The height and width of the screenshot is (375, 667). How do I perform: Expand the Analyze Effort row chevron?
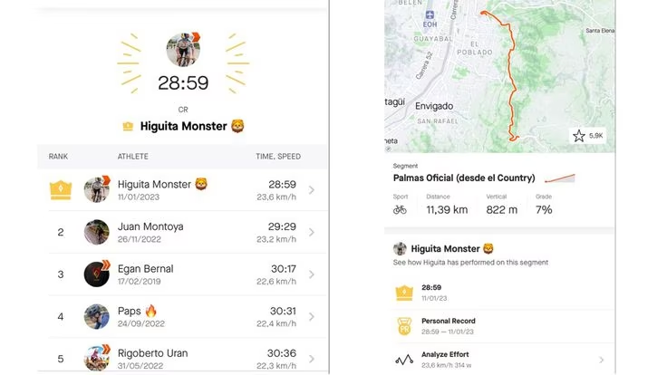[602, 360]
